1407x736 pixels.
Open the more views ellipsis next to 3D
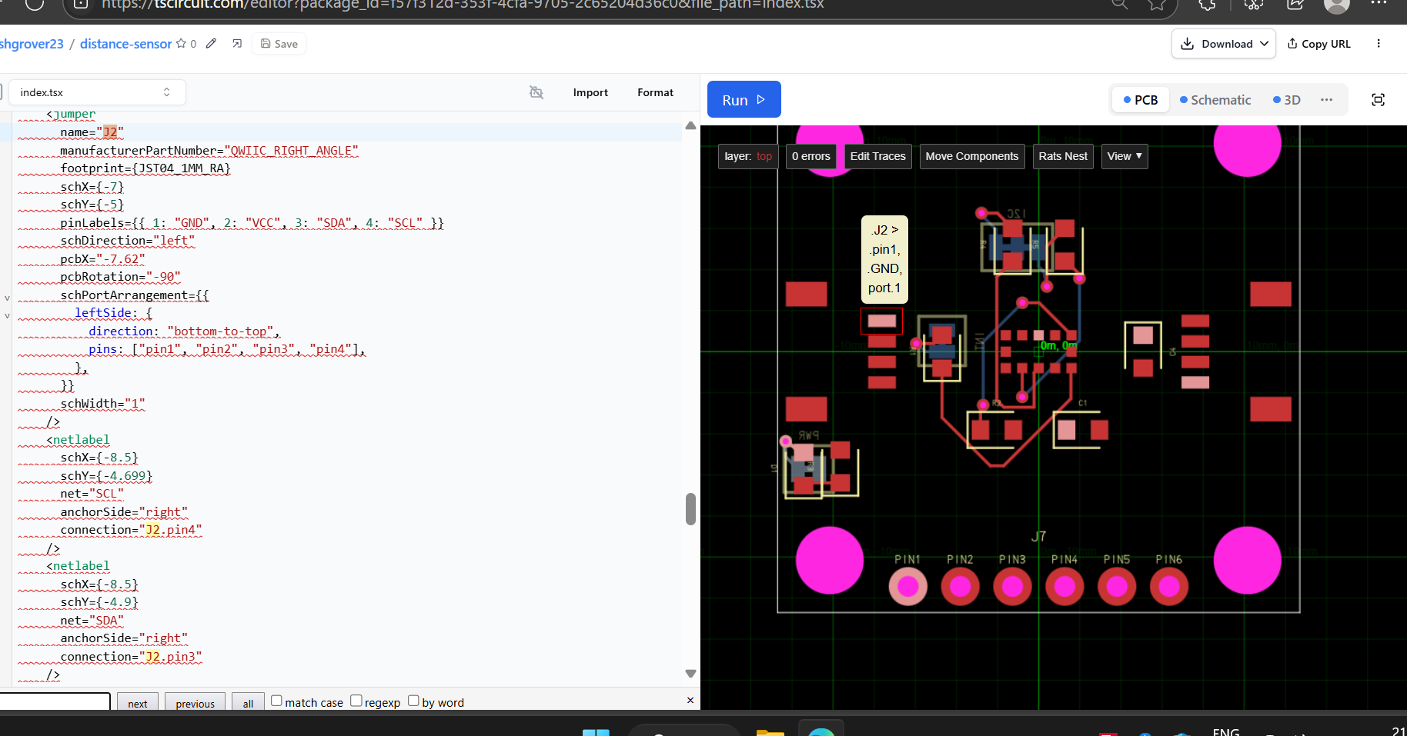(x=1326, y=100)
